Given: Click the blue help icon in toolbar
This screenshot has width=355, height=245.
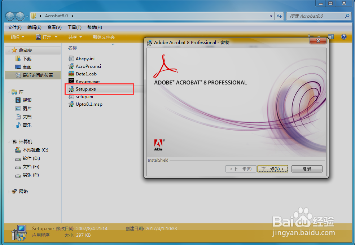Looking at the screenshot, I should 344,37.
